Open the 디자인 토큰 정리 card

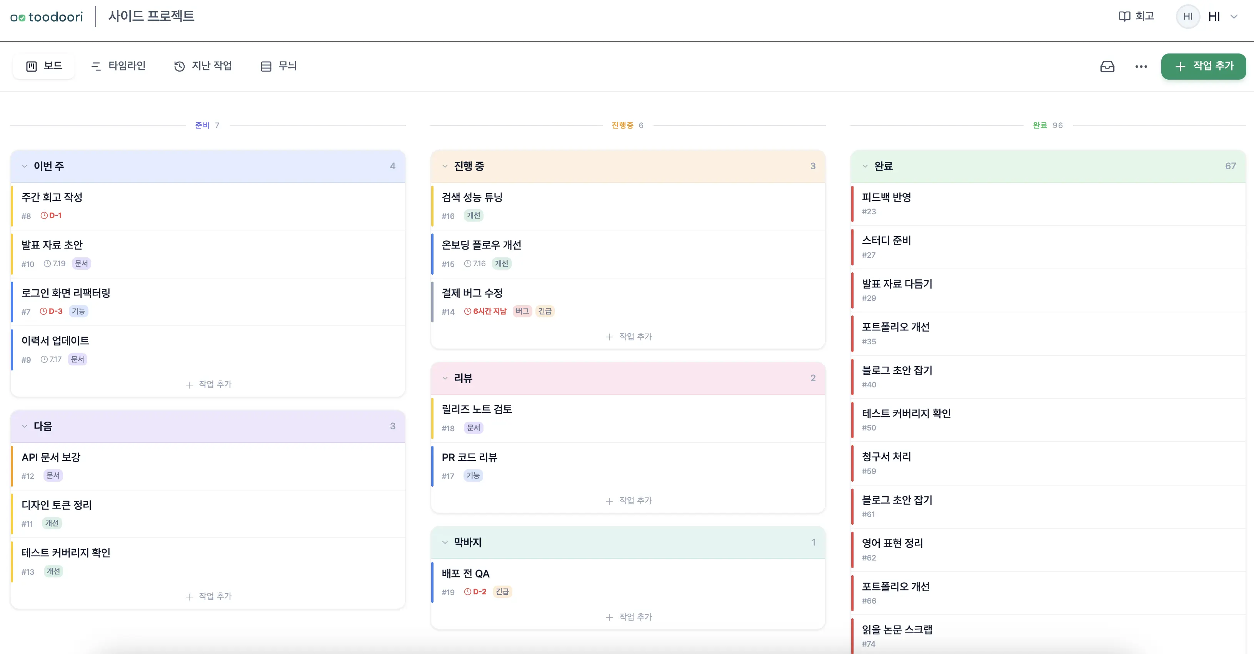[208, 514]
